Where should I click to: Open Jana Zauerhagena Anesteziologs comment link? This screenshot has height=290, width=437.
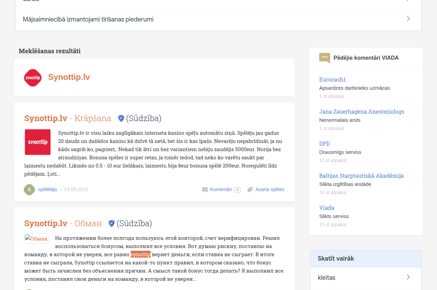[362, 112]
